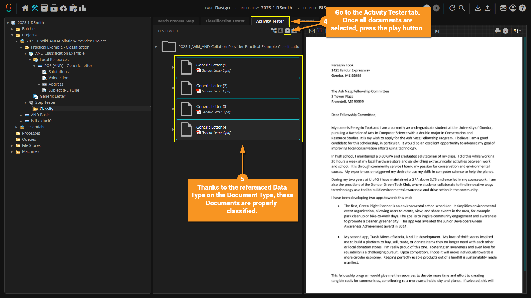Screen dimensions: 531x298
Task: Open the help question mark icon
Action: coord(522,8)
